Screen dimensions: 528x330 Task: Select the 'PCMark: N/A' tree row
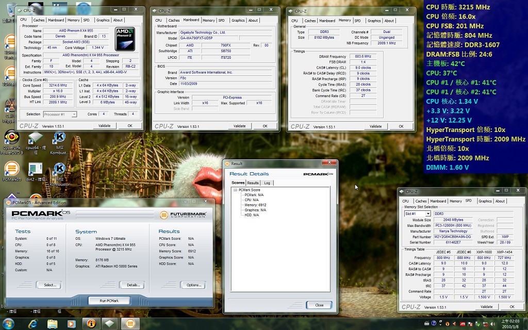pyautogui.click(x=254, y=195)
